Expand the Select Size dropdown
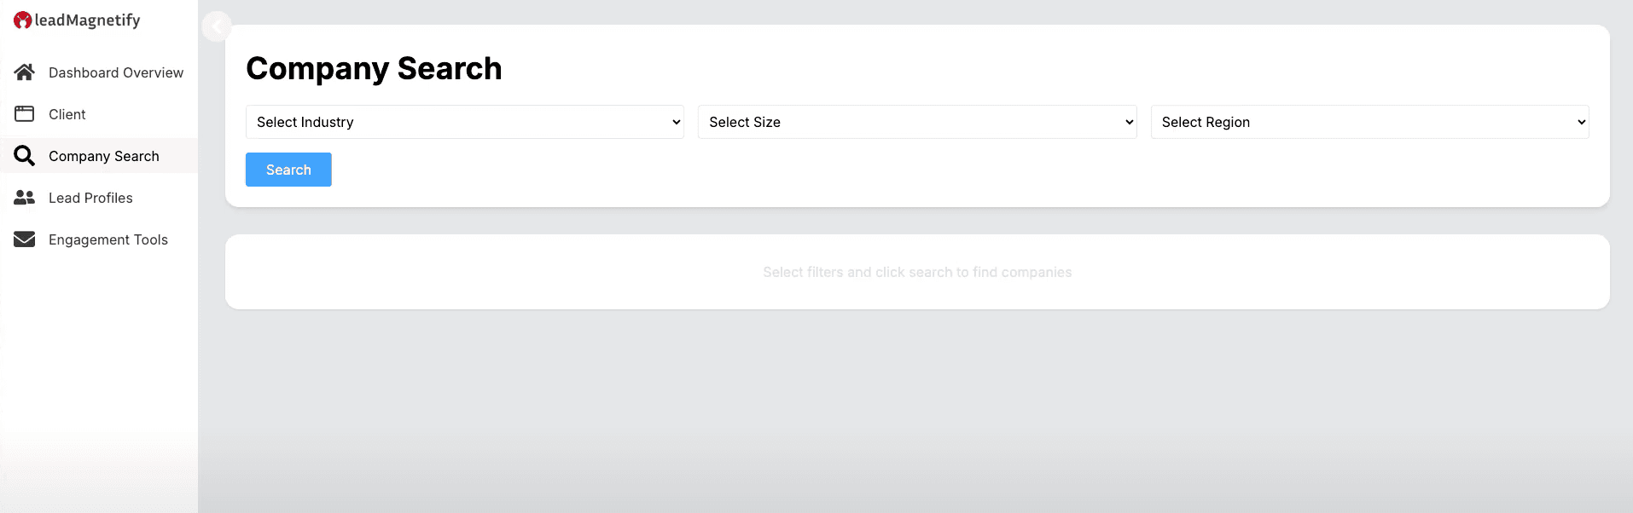This screenshot has height=513, width=1633. 917,122
